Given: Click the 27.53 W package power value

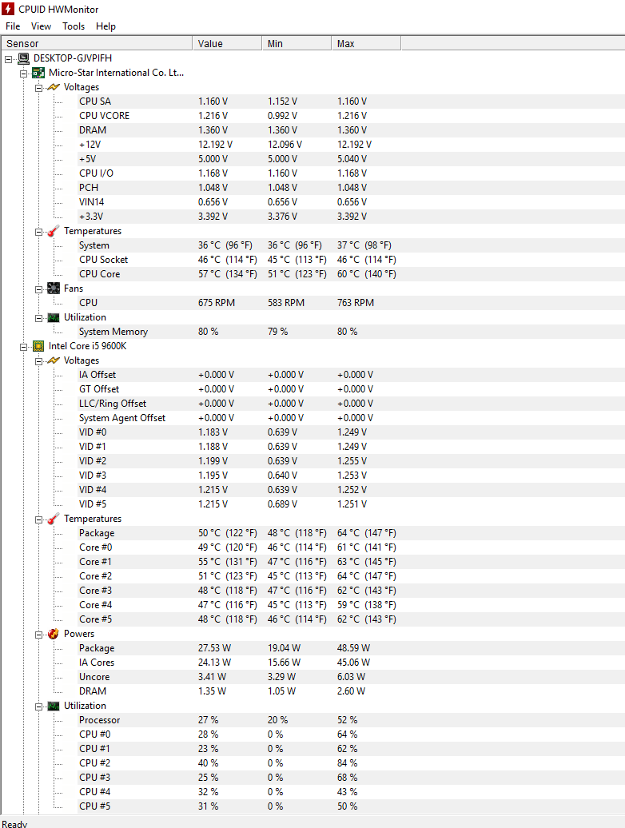Looking at the screenshot, I should point(214,648).
